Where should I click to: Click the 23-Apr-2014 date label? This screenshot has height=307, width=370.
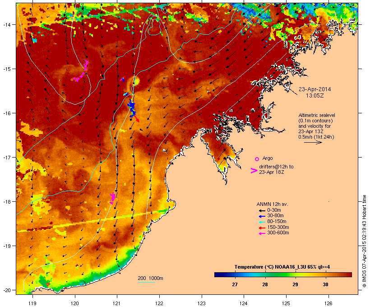click(x=315, y=89)
